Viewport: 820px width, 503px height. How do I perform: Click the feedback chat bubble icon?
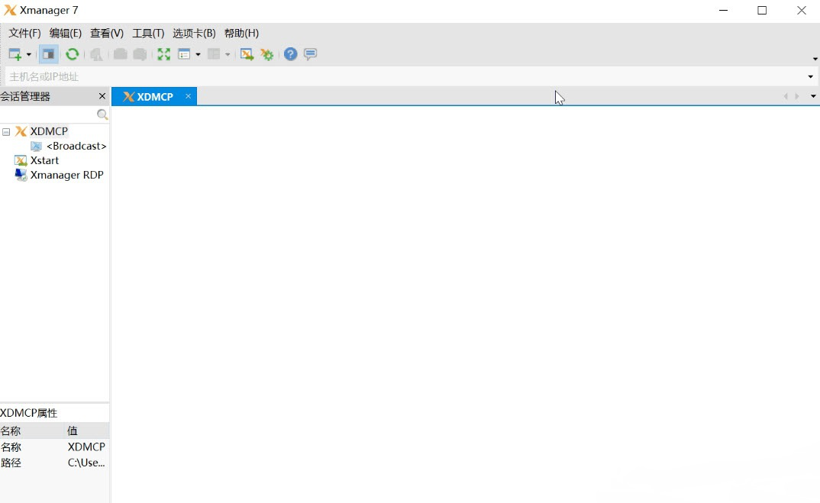click(x=309, y=53)
